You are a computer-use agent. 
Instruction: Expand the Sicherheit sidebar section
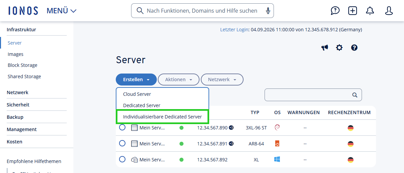(x=18, y=105)
